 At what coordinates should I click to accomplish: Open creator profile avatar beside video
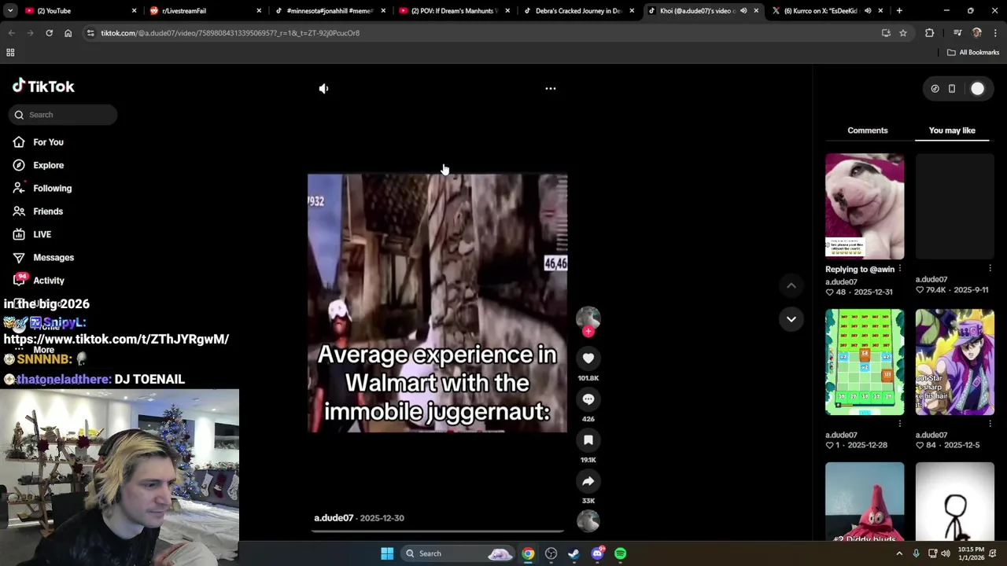coord(588,318)
